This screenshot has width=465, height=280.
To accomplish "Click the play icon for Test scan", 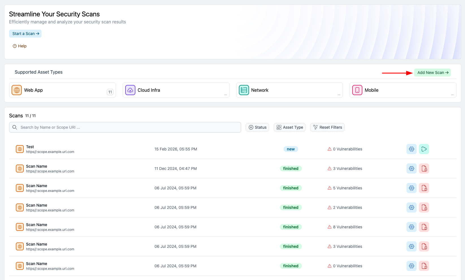I will click(x=424, y=149).
